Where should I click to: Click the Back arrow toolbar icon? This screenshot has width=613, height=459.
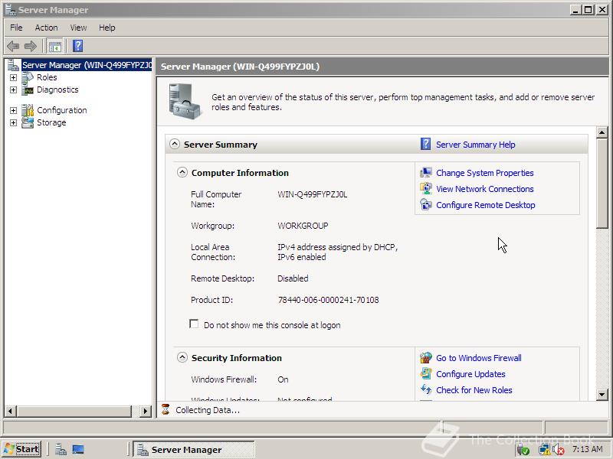13,46
